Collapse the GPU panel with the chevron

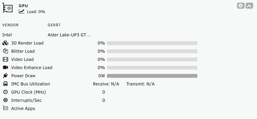(249, 6)
